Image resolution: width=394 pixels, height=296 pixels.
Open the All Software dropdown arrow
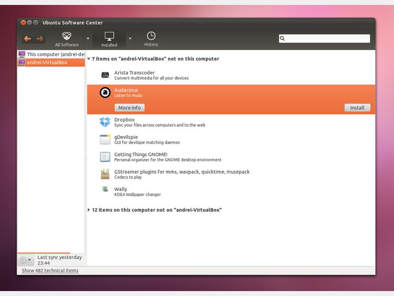88,38
